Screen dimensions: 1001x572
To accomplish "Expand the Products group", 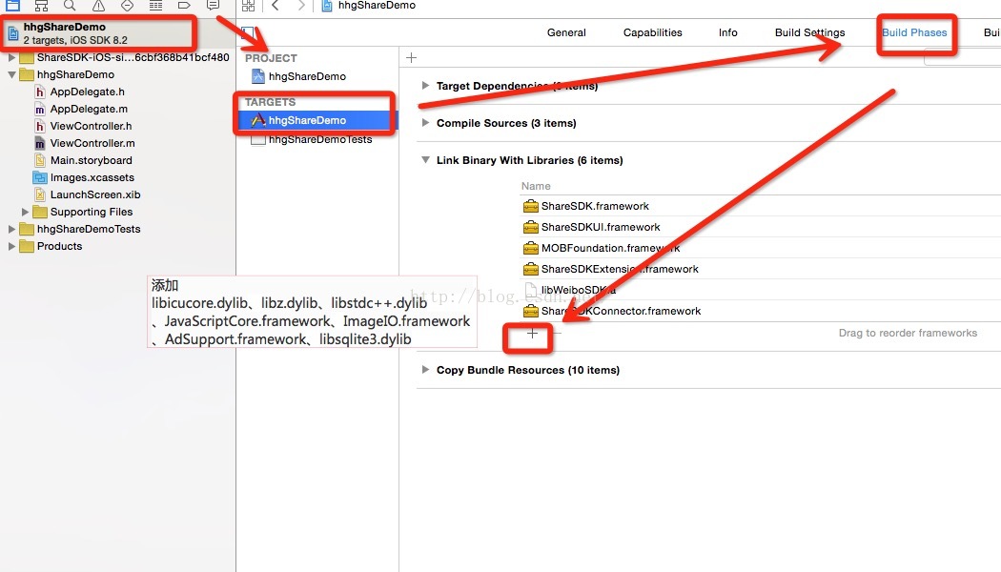I will [11, 246].
